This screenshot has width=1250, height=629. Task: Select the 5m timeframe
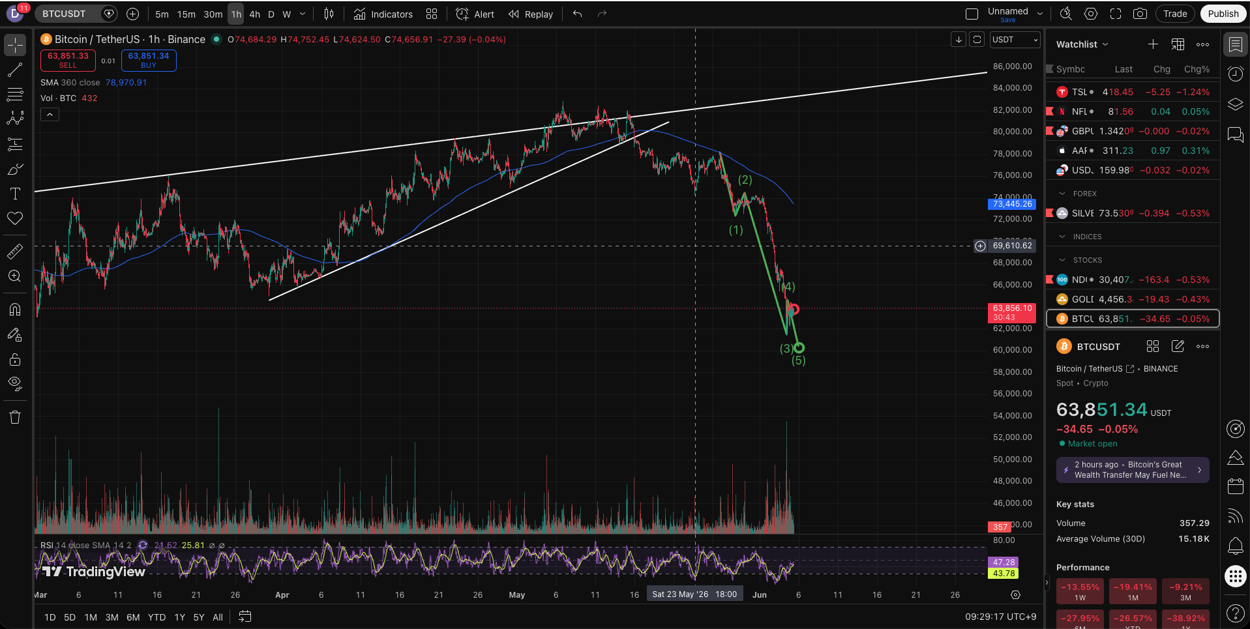[162, 14]
